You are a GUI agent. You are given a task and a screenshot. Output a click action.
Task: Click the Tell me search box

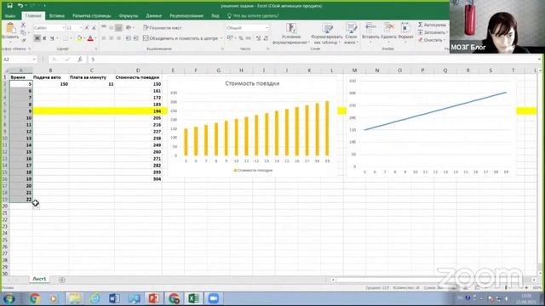[253, 16]
